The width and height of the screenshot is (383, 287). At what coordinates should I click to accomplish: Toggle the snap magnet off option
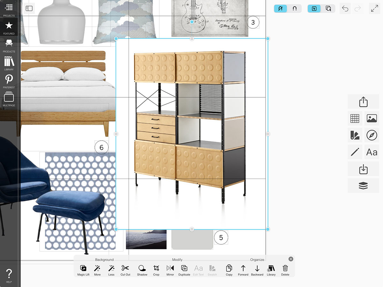point(281,9)
